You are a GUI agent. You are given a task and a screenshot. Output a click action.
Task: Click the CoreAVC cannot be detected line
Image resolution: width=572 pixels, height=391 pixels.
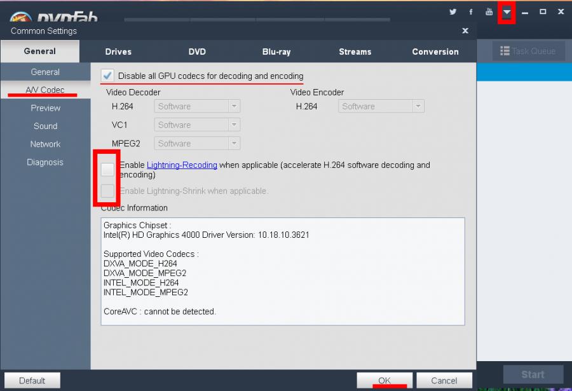(x=160, y=312)
